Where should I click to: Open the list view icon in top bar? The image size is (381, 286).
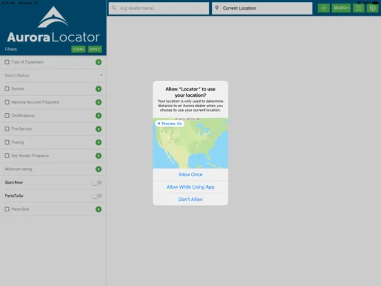pyautogui.click(x=358, y=8)
